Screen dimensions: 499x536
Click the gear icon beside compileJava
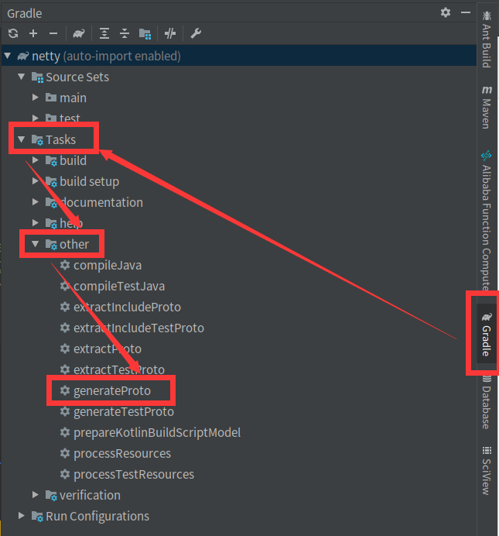click(x=65, y=265)
